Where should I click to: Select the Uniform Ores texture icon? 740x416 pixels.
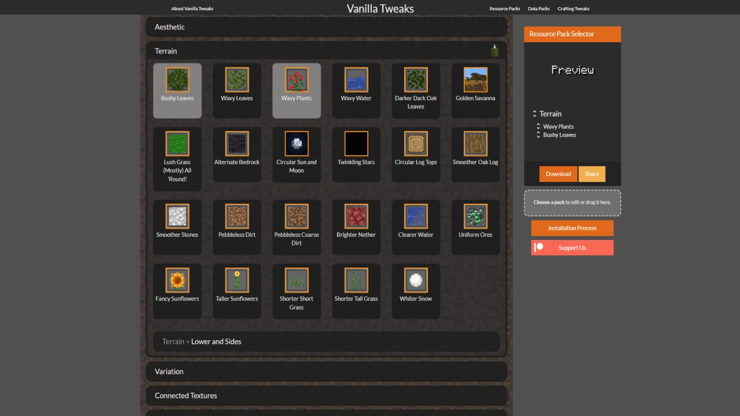pos(475,216)
